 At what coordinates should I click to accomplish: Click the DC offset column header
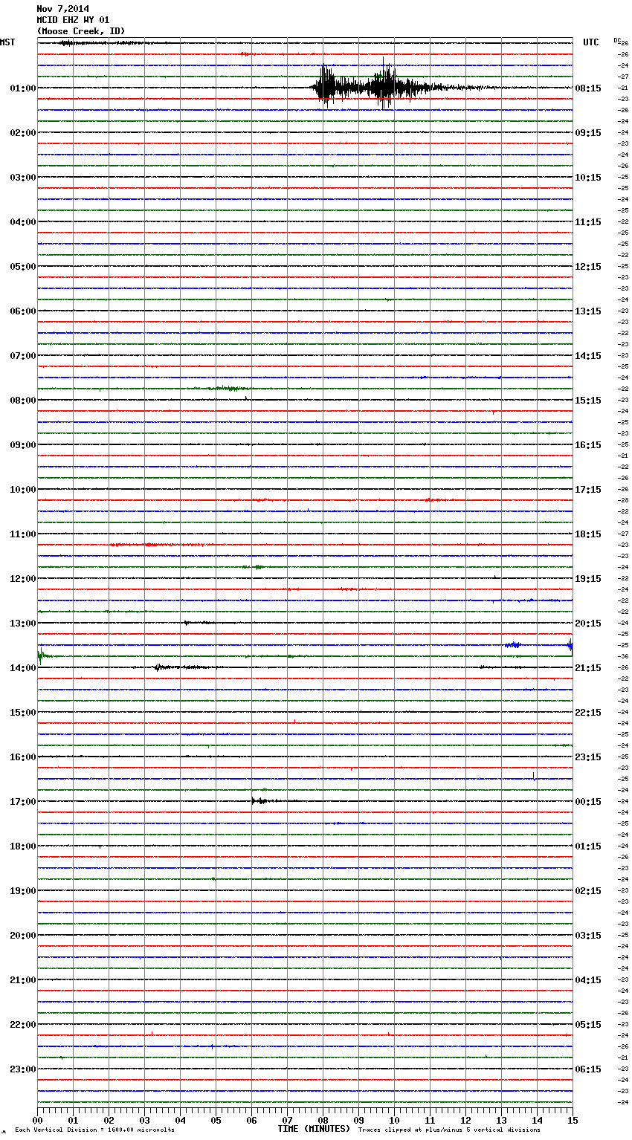pos(618,40)
